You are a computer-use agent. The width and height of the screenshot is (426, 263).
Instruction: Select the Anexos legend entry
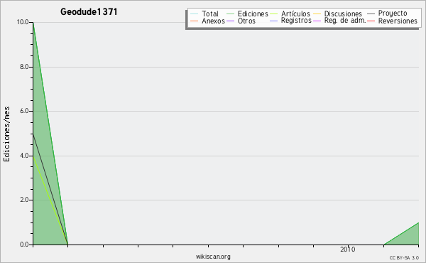click(207, 21)
